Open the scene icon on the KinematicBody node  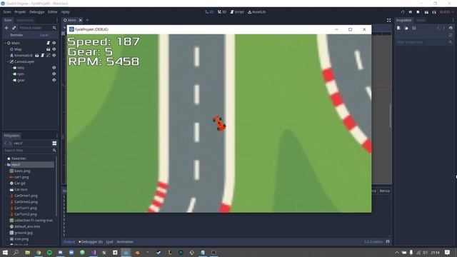pos(37,56)
